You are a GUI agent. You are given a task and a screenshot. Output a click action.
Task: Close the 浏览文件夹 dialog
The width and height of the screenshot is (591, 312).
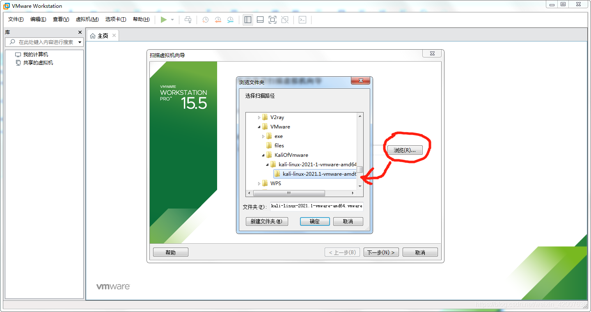pos(361,81)
